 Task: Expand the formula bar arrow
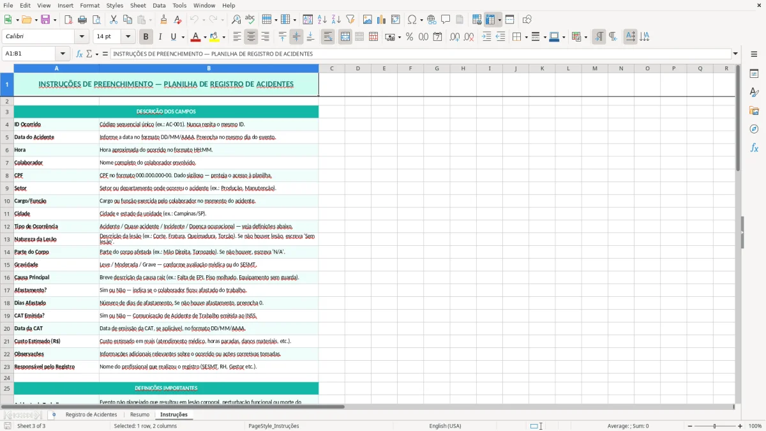click(x=735, y=54)
